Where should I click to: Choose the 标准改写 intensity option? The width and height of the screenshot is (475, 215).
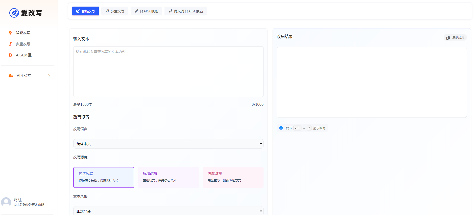pos(168,177)
